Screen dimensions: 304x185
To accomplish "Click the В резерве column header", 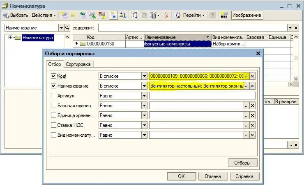I will point(286,102).
